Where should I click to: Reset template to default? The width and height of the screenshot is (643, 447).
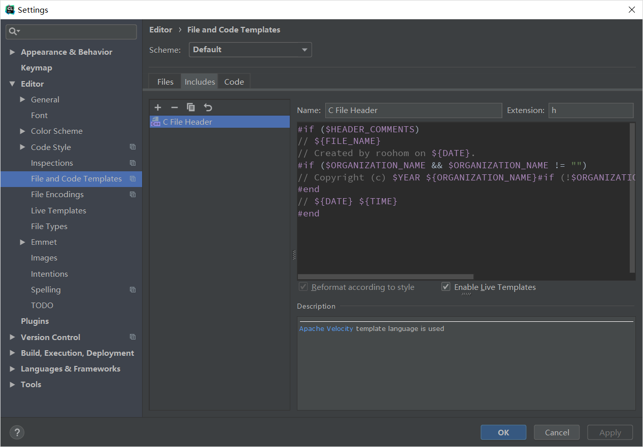208,107
